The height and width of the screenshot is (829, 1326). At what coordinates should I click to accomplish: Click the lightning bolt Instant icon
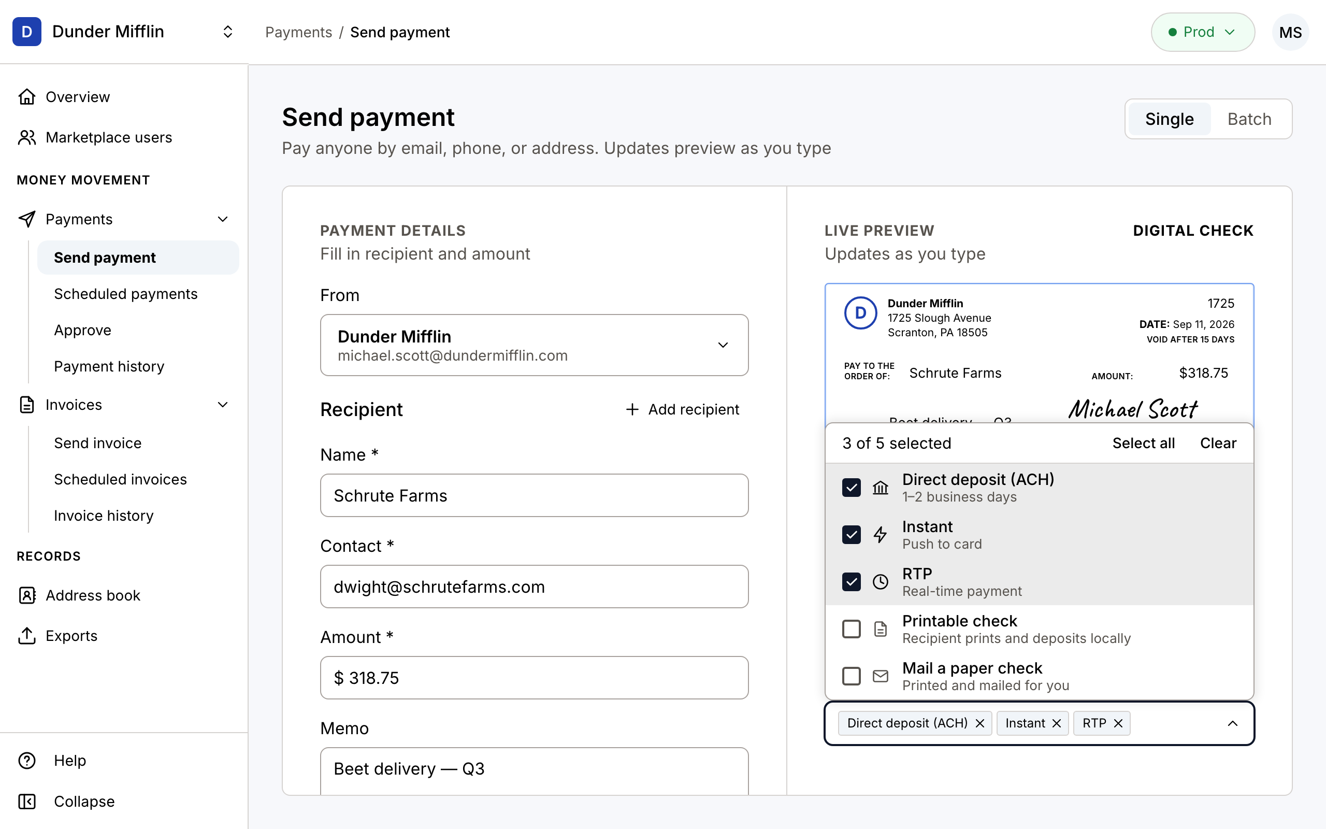[881, 535]
